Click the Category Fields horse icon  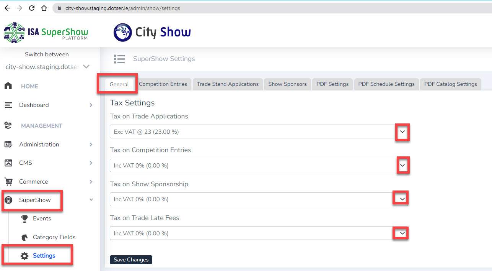pos(24,237)
